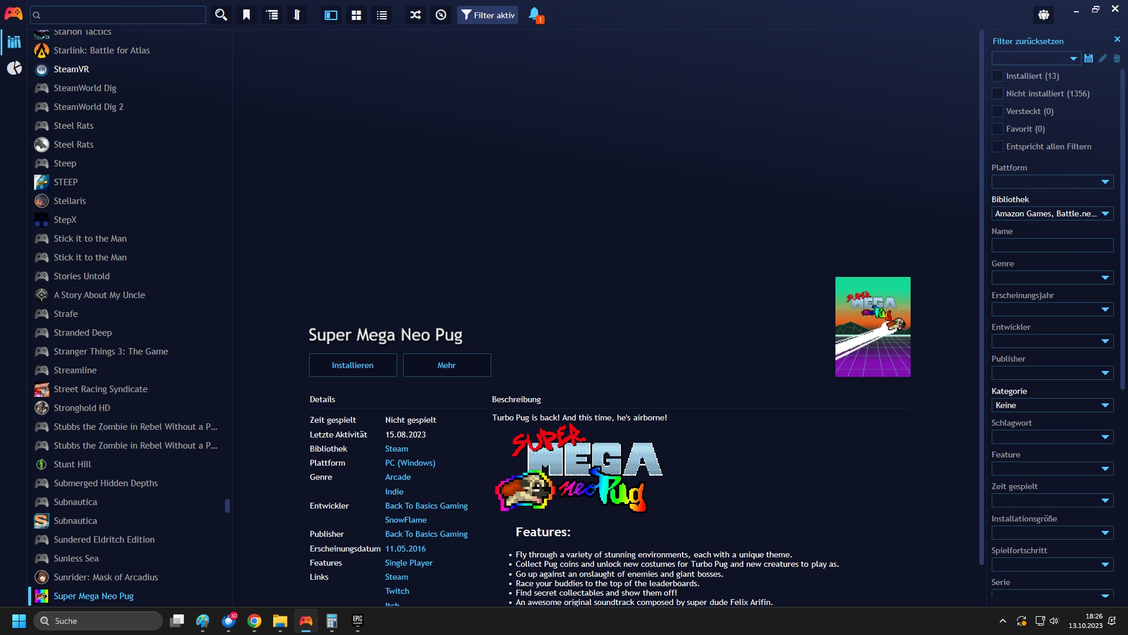Check the Installiert (13) filter

pos(998,76)
